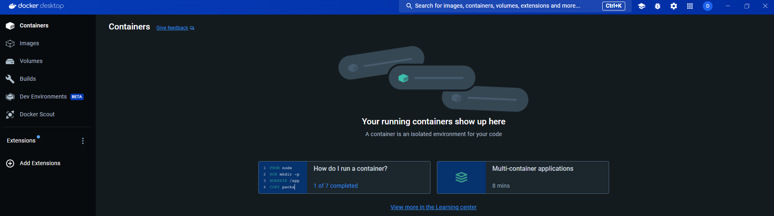Image resolution: width=774 pixels, height=216 pixels.
Task: Click the Add Extensions label
Action: pos(40,164)
